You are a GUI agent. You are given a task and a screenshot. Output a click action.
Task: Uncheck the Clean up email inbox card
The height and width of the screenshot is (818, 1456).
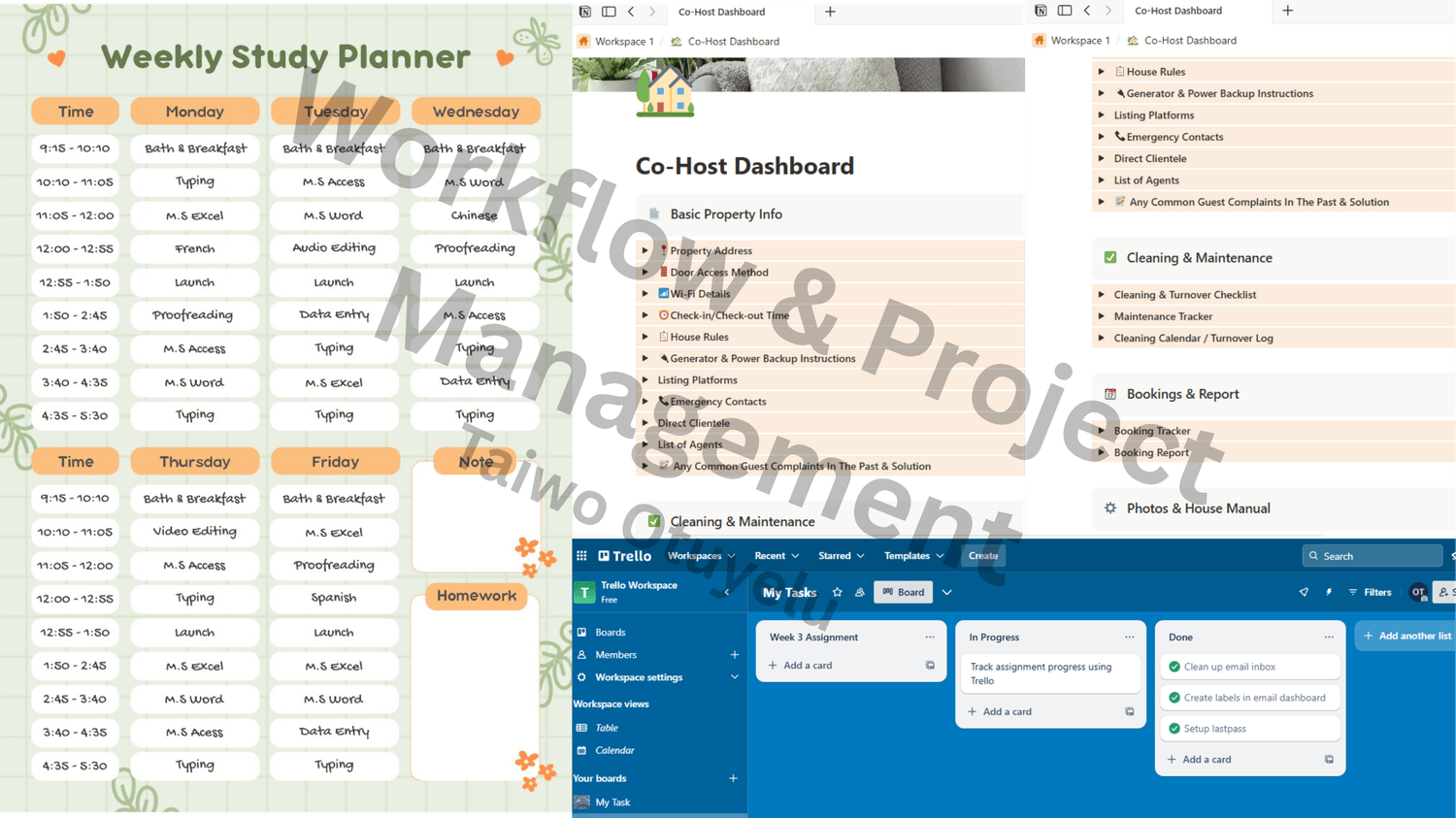[1175, 667]
